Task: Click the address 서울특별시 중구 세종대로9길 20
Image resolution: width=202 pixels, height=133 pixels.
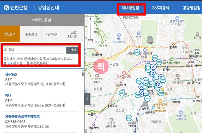Action: tap(27, 127)
